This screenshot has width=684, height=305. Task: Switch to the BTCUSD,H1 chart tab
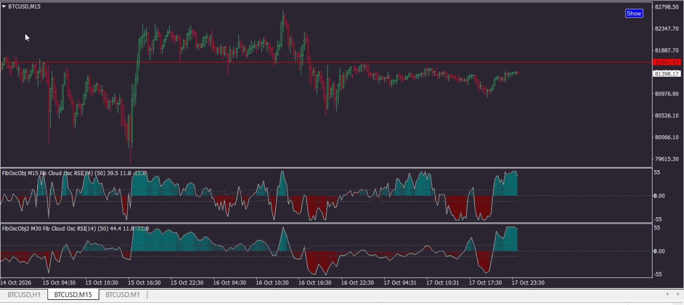click(24, 294)
